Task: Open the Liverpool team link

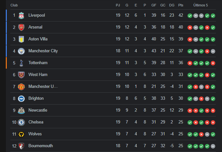Action: coord(37,15)
